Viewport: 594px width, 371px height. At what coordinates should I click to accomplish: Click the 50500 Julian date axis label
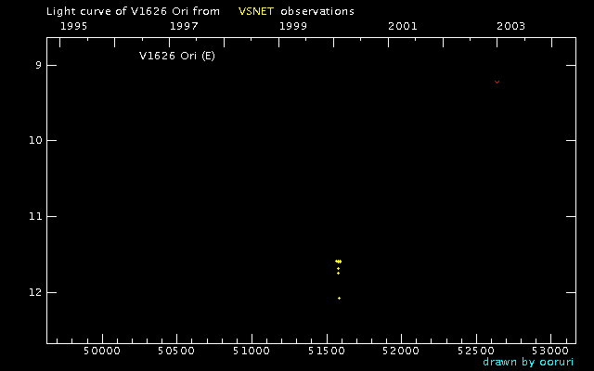[x=176, y=351]
